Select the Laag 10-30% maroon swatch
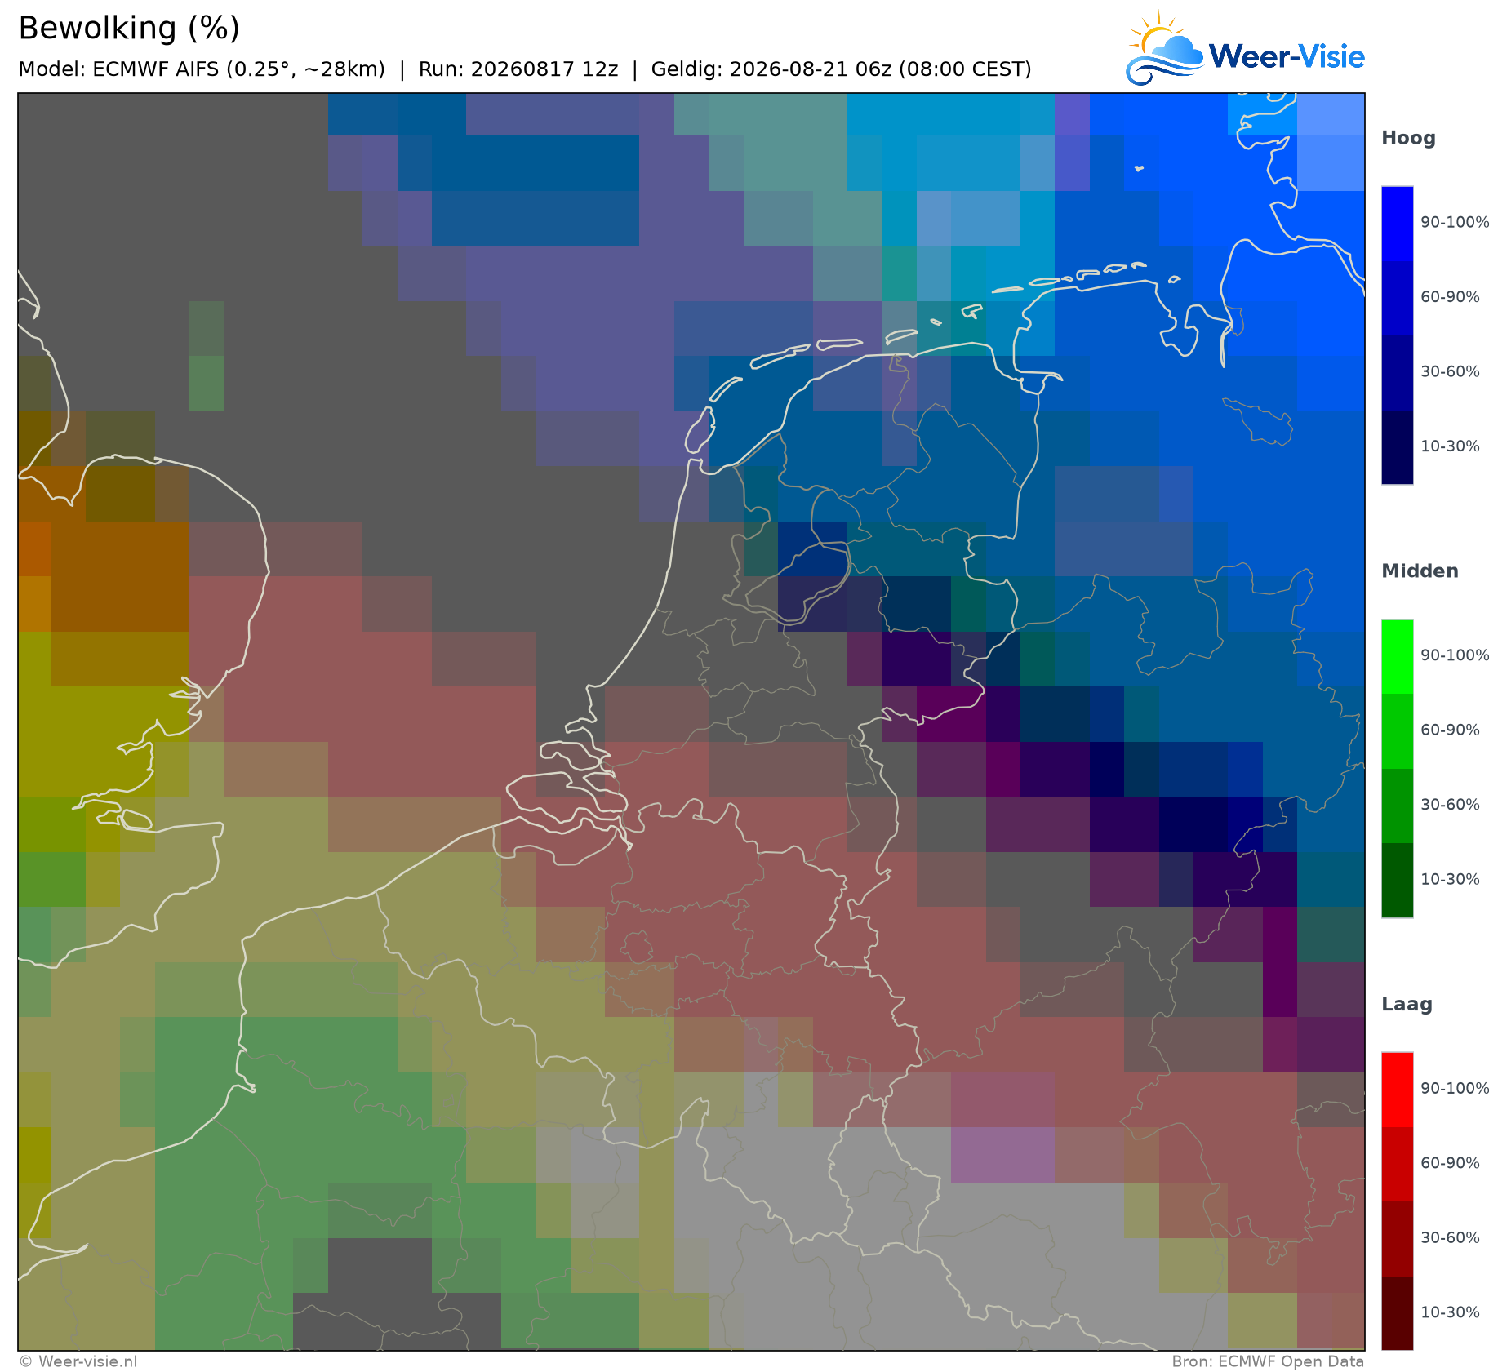The height and width of the screenshot is (1372, 1489). tap(1397, 1313)
